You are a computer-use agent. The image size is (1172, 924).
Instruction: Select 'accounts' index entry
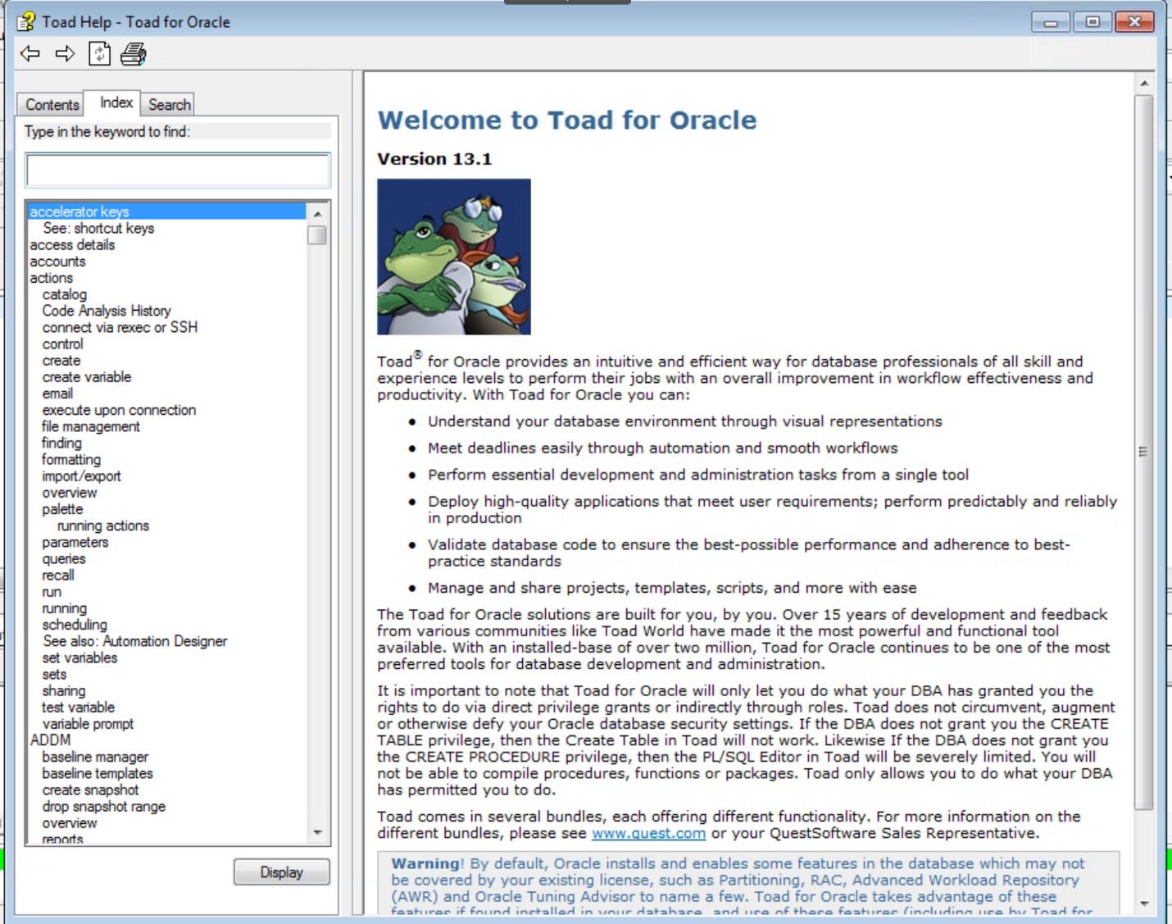coord(57,262)
